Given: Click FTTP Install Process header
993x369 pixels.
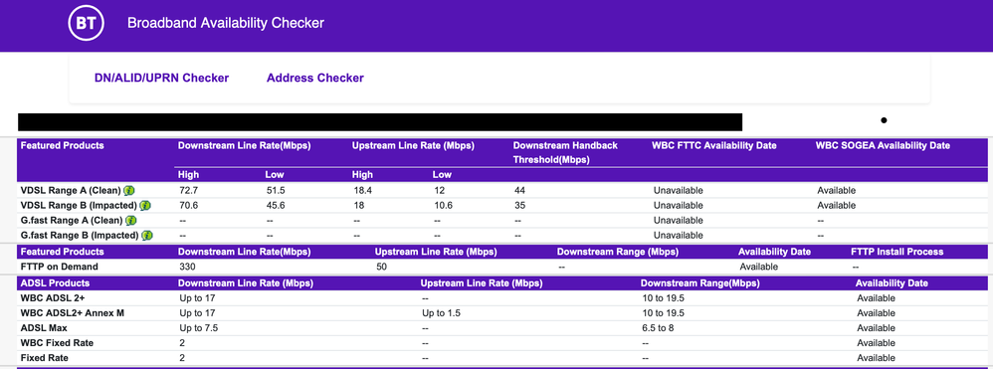Looking at the screenshot, I should coord(896,252).
